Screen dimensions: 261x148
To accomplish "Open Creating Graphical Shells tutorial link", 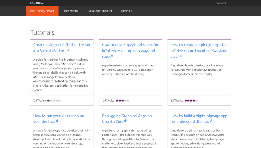I will (x=62, y=48).
